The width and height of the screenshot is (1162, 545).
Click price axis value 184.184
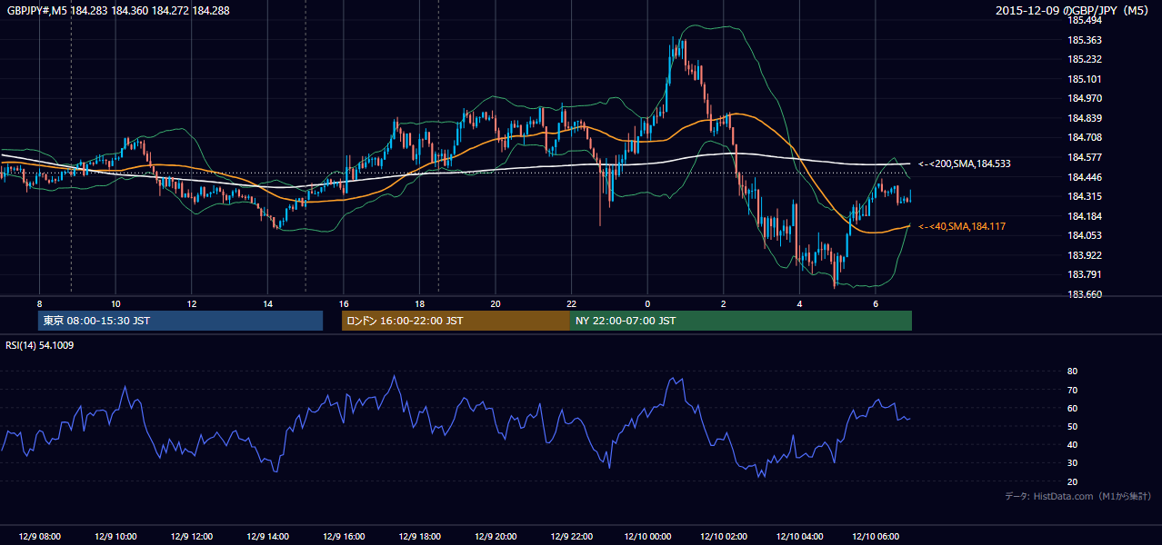pos(1086,216)
